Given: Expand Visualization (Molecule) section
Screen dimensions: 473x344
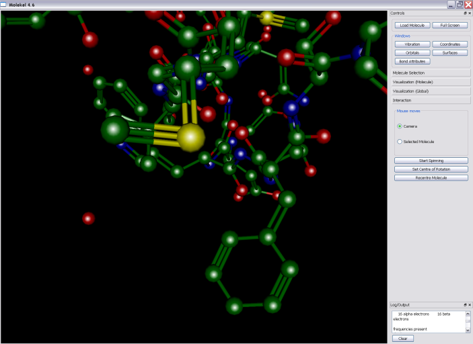Looking at the screenshot, I should (x=430, y=82).
